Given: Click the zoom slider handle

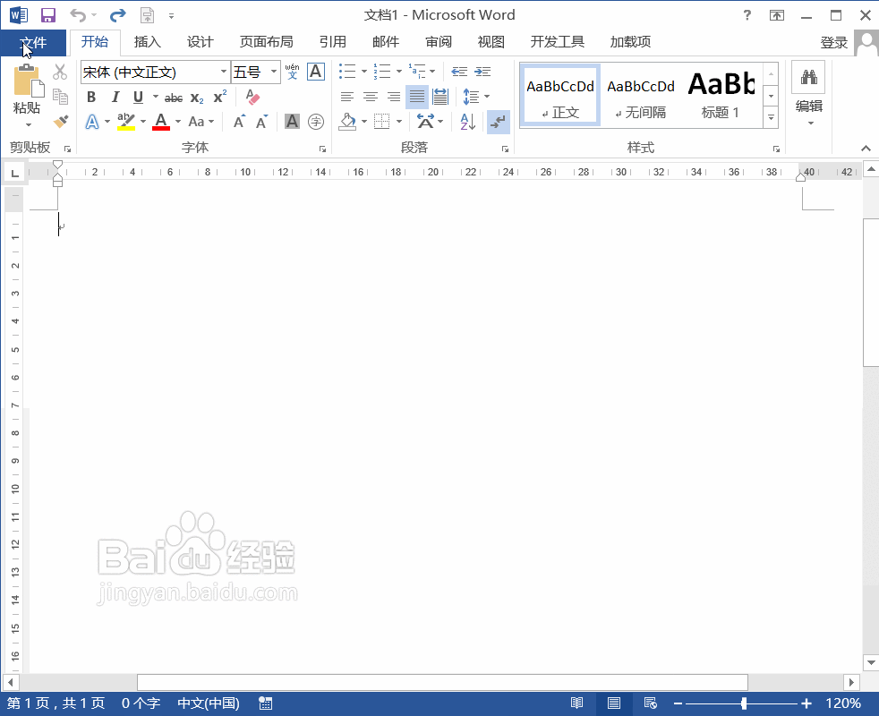Looking at the screenshot, I should coord(744,703).
